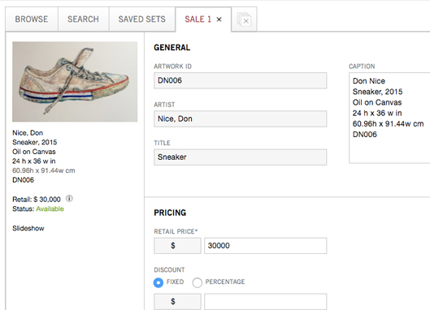Click the Sneaker artwork thumbnail
This screenshot has height=310, width=430.
[75, 82]
